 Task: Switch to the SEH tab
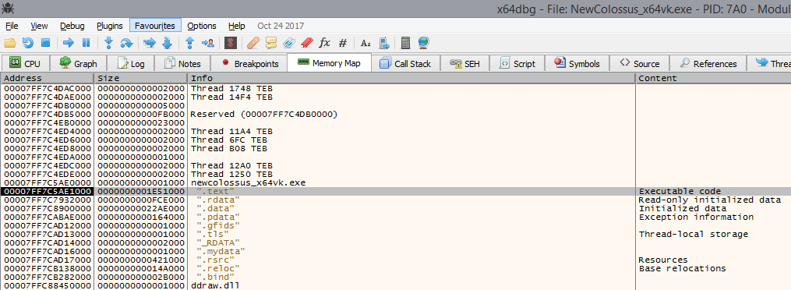(x=464, y=64)
